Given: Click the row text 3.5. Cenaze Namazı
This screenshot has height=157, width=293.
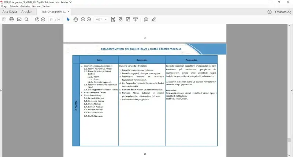Looking at the screenshot, I should [x=93, y=109].
